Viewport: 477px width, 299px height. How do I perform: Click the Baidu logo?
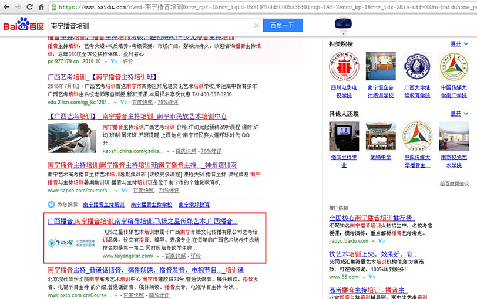click(x=23, y=25)
